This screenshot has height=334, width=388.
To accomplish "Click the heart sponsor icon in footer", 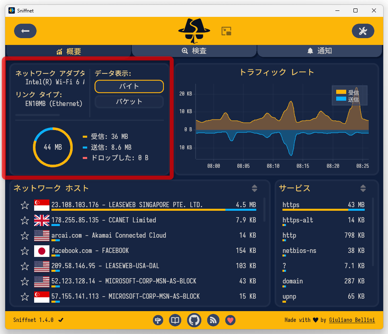I will tap(231, 320).
